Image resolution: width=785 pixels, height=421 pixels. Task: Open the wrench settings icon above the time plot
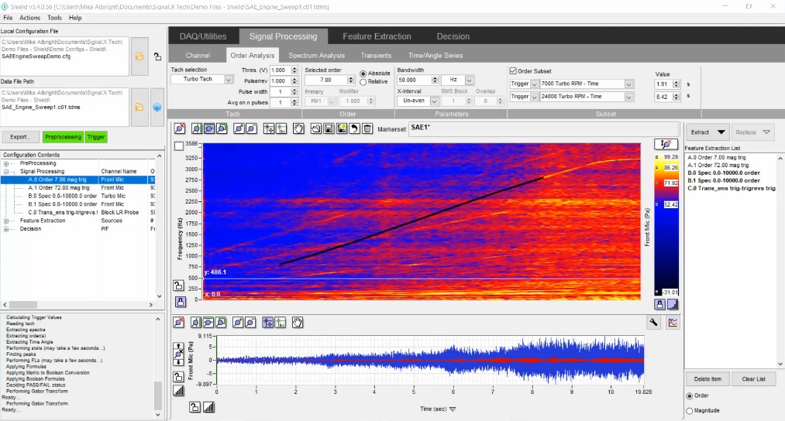click(655, 323)
